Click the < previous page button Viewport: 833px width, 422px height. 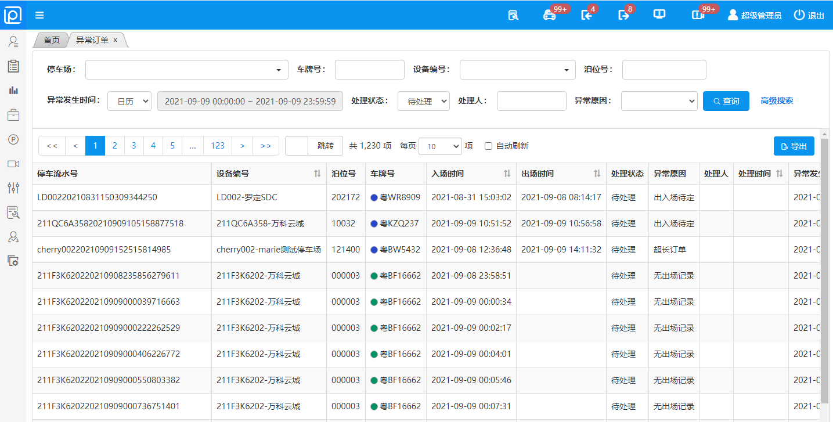coord(75,146)
